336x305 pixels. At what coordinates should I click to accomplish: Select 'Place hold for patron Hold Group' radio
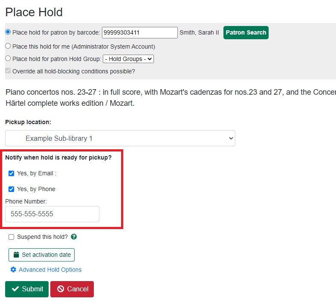[8, 58]
